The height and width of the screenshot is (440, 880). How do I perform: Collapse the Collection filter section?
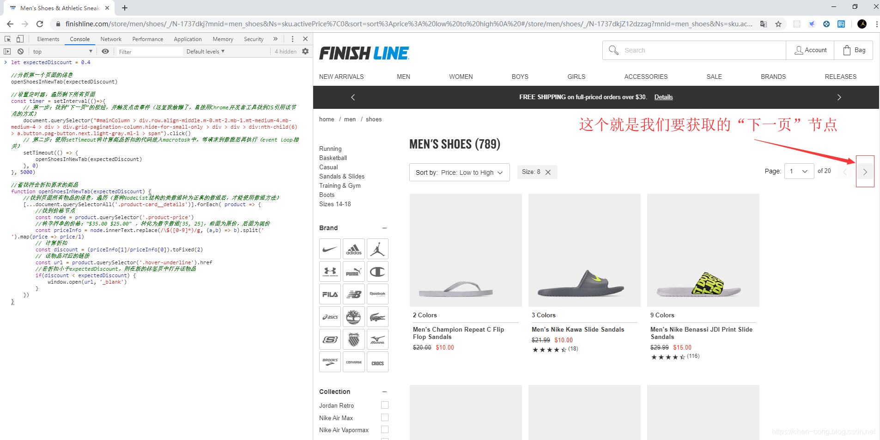point(384,392)
